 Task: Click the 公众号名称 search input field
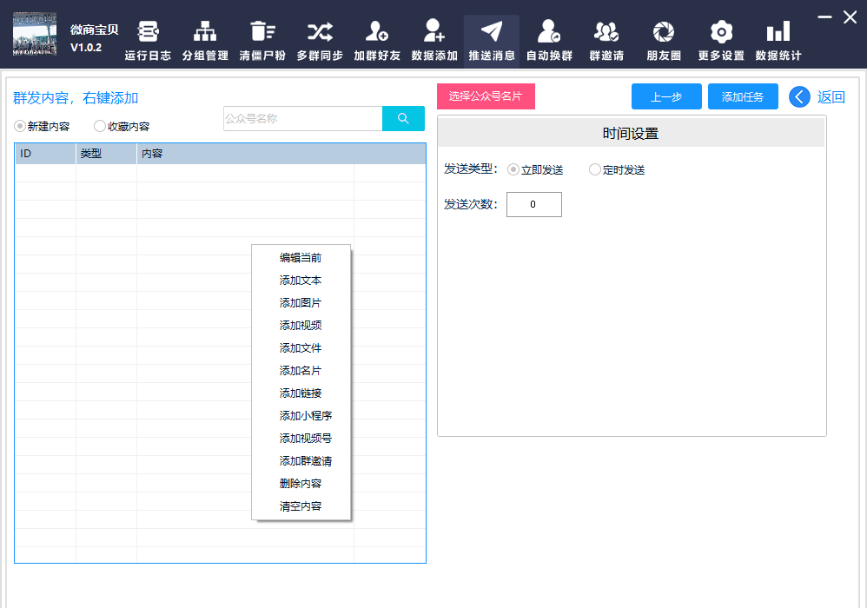pos(302,119)
